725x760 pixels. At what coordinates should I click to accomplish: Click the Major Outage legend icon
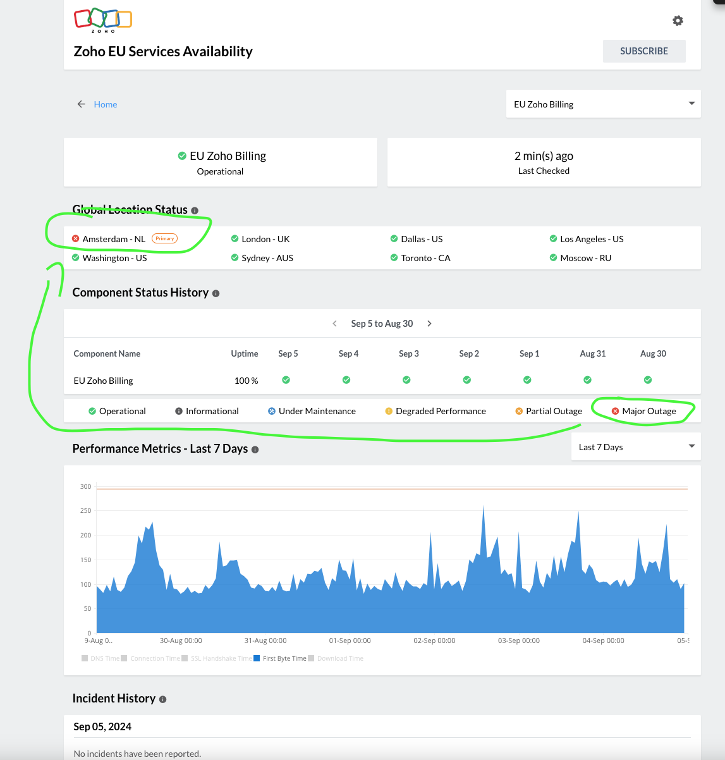[x=615, y=411]
